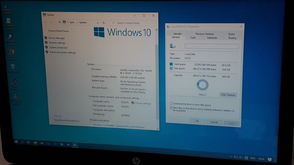The image size is (294, 165).
Task: Switch to Security tab in disk properties
Action: (177, 34)
